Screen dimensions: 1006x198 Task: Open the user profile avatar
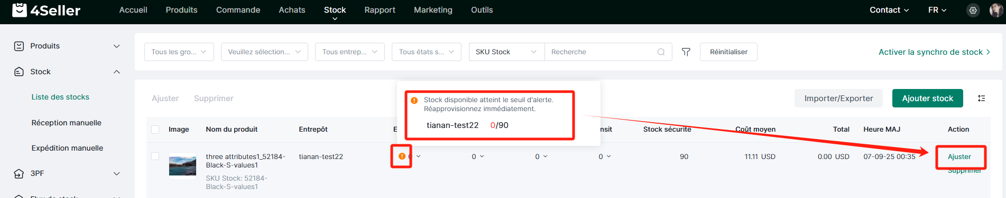(996, 10)
